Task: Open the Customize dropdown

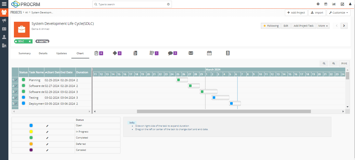Action: tap(338, 13)
